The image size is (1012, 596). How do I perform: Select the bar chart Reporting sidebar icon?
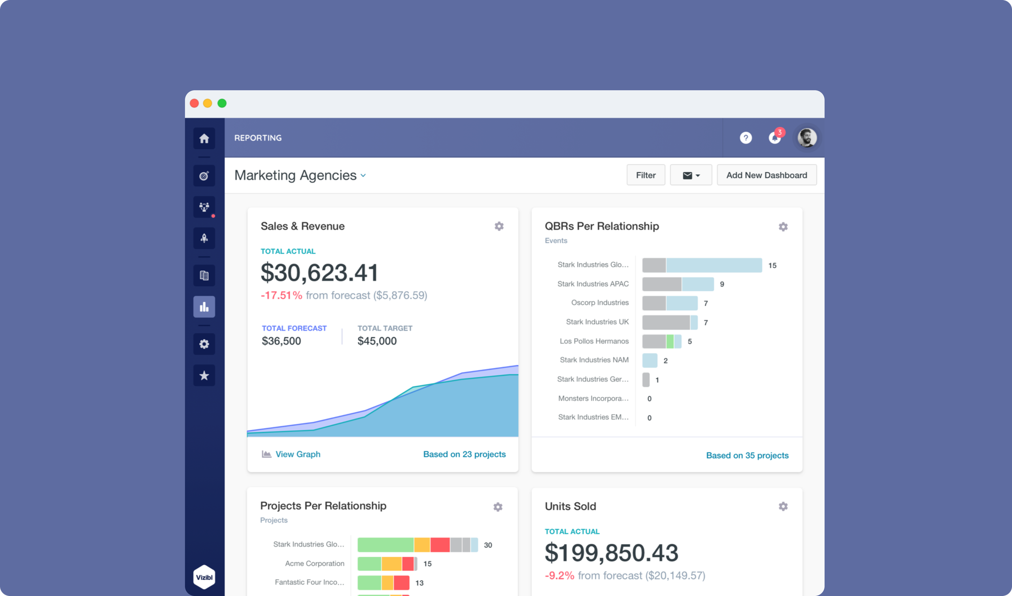(x=204, y=307)
